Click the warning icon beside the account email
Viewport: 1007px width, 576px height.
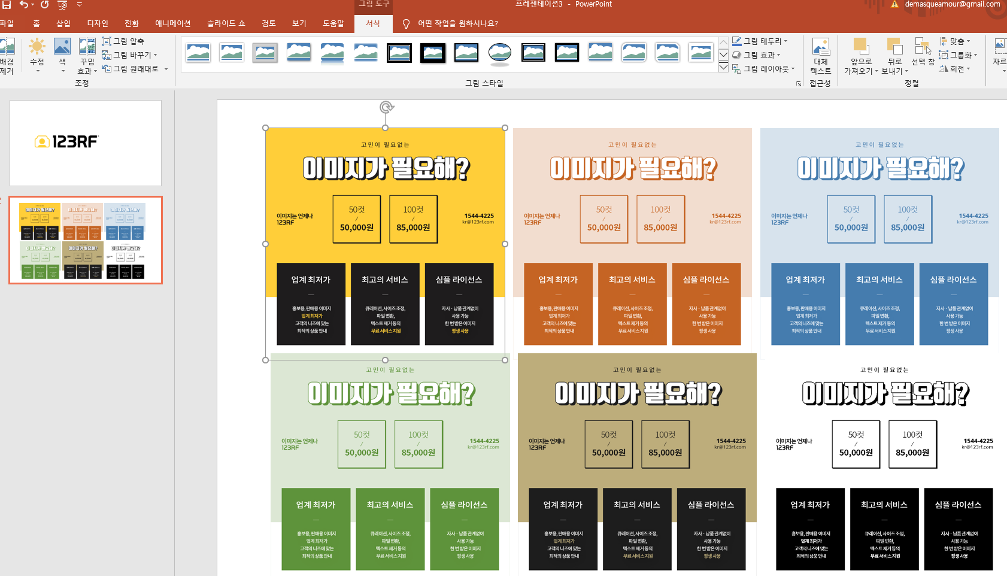(895, 4)
